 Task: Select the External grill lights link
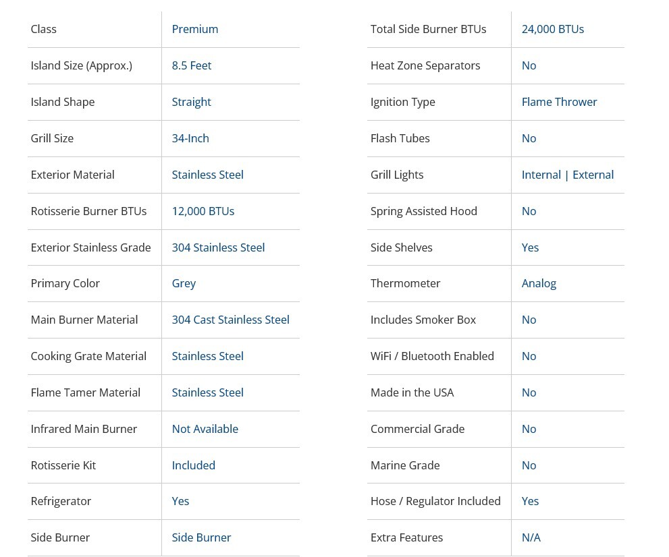[593, 175]
